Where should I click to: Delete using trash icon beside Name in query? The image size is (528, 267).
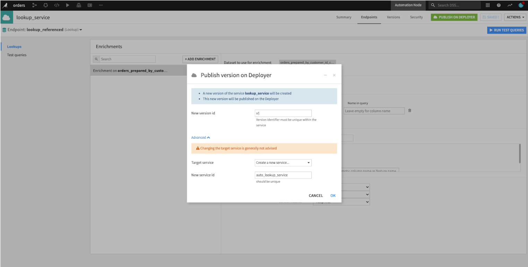tap(410, 111)
